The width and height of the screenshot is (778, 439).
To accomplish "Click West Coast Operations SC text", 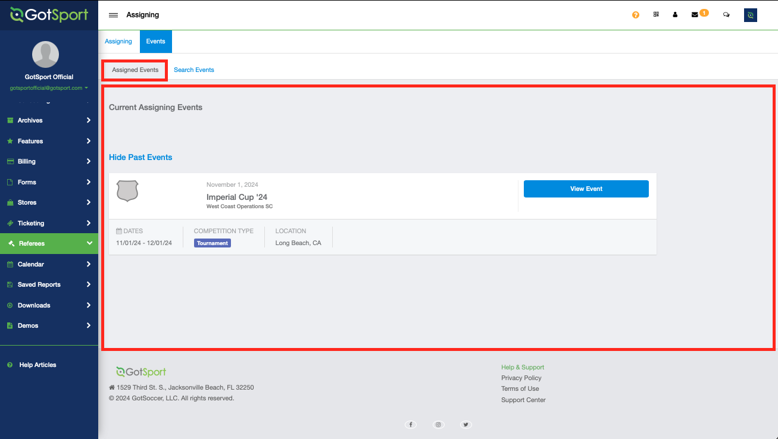I will [239, 206].
